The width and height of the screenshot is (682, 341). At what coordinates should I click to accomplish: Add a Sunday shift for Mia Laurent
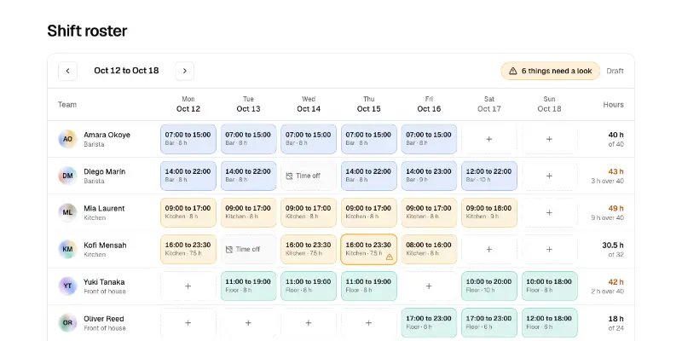click(x=549, y=212)
